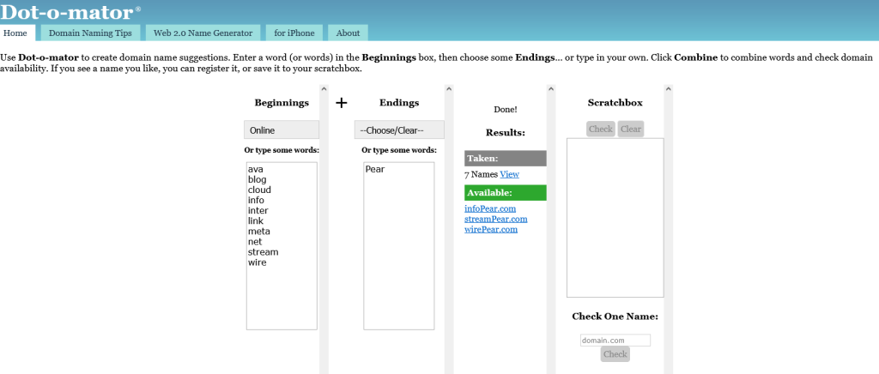This screenshot has height=374, width=879.
Task: Open the Endings '--Choose/Clear--' dropdown
Action: 399,130
